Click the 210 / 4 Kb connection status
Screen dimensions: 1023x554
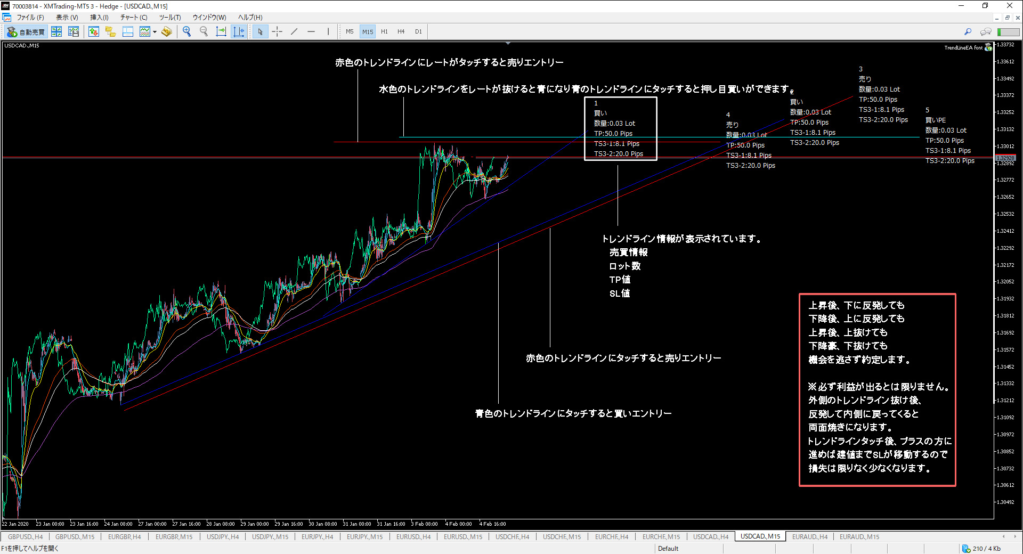pos(981,549)
